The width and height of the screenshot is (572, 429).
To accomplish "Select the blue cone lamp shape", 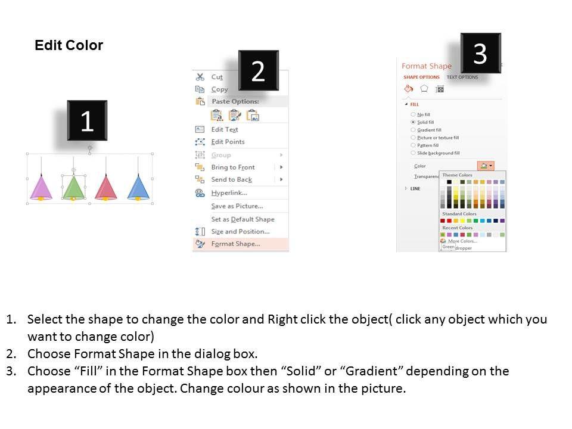I will tap(138, 186).
